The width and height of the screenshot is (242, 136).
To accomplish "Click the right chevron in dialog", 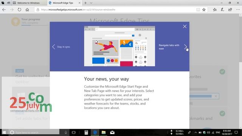I will click(x=185, y=47).
